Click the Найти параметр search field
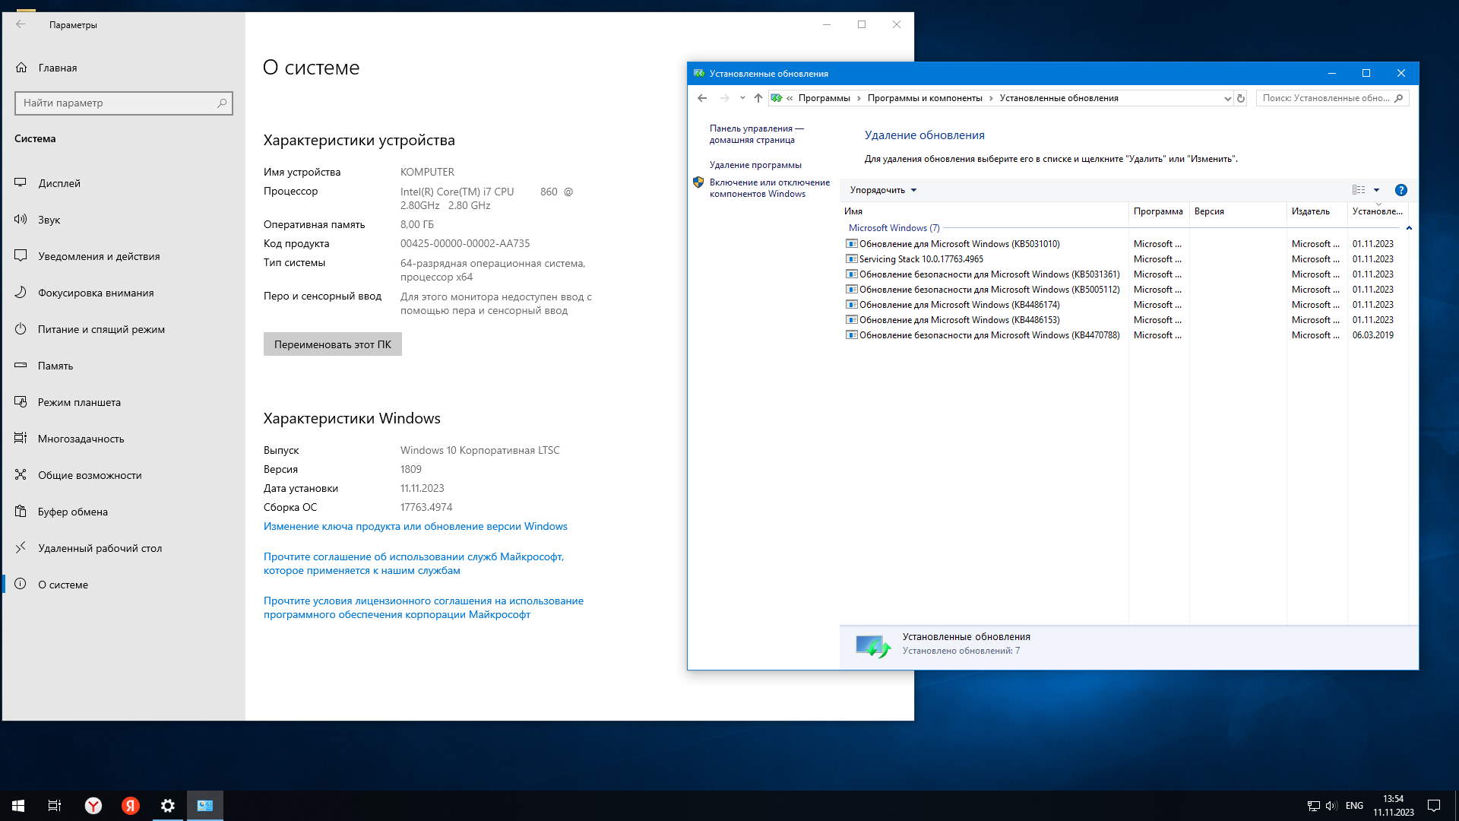Viewport: 1459px width, 821px height. pos(118,103)
